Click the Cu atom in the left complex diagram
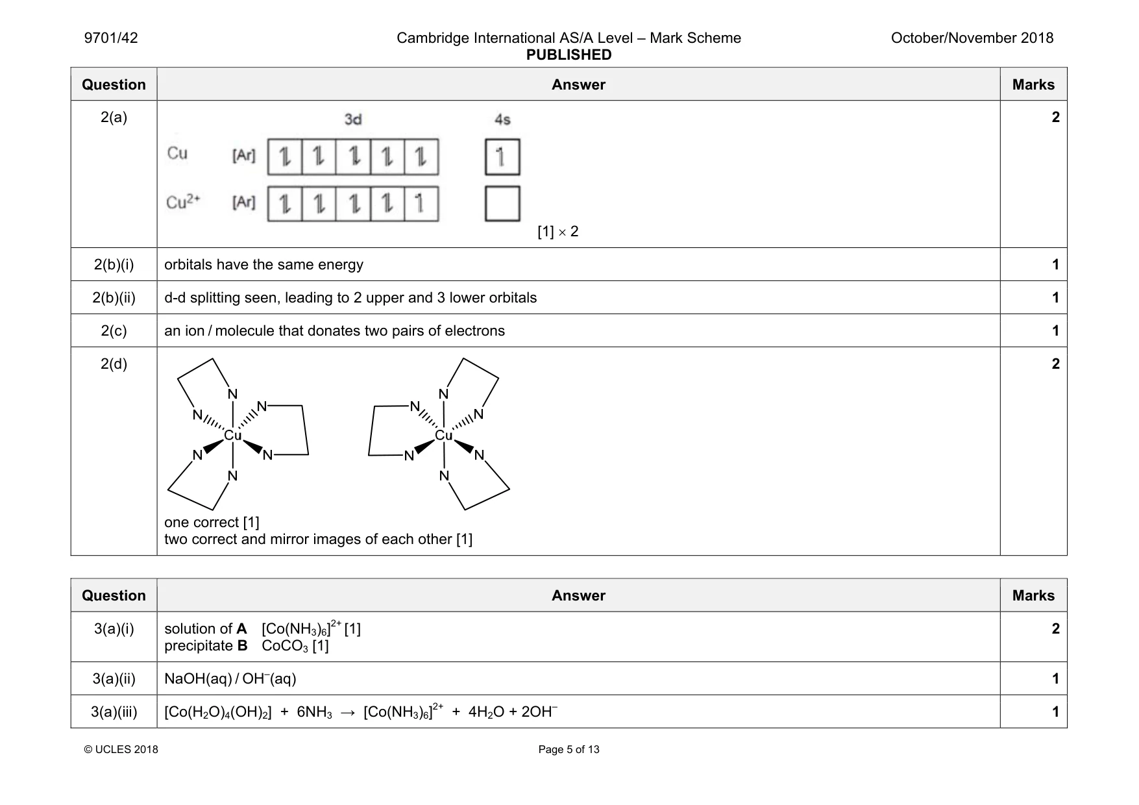The image size is (1139, 805). (232, 436)
